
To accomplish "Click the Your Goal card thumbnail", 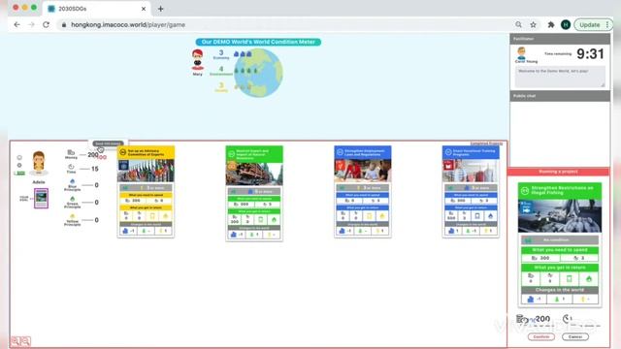I will coord(41,198).
